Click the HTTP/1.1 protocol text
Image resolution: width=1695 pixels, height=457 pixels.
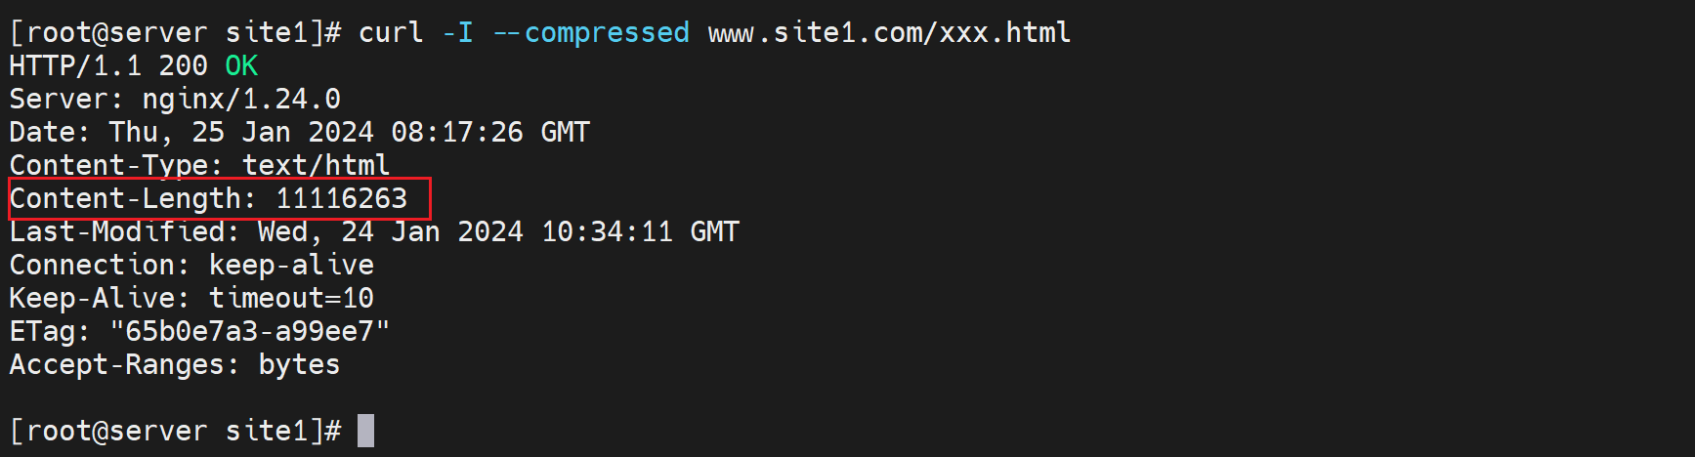tap(75, 65)
